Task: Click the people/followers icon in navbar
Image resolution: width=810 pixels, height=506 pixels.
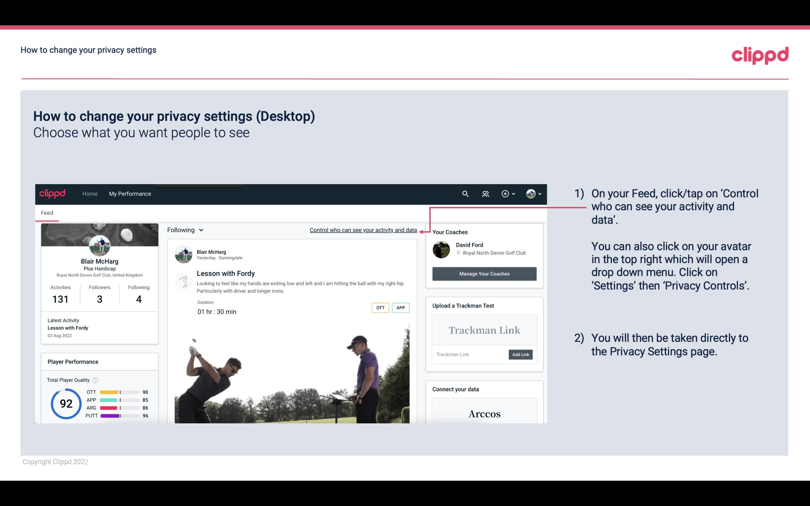Action: (485, 193)
